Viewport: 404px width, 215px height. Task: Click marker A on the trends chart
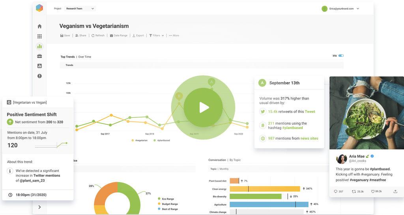[x=211, y=82]
